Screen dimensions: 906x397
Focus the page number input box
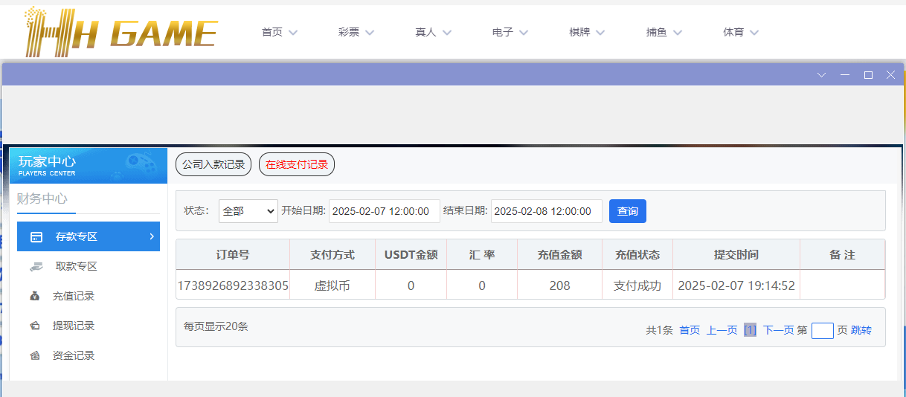[822, 330]
